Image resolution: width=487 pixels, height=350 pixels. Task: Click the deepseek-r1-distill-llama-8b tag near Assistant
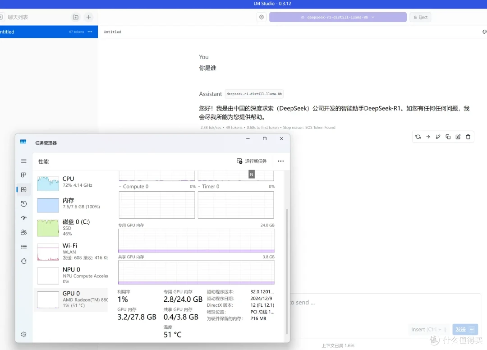[x=254, y=94]
